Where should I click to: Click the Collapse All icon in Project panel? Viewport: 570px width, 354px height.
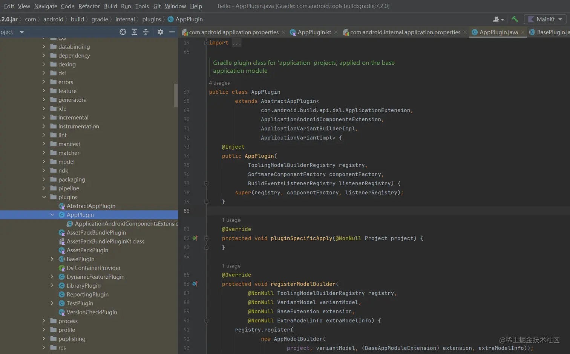(146, 32)
